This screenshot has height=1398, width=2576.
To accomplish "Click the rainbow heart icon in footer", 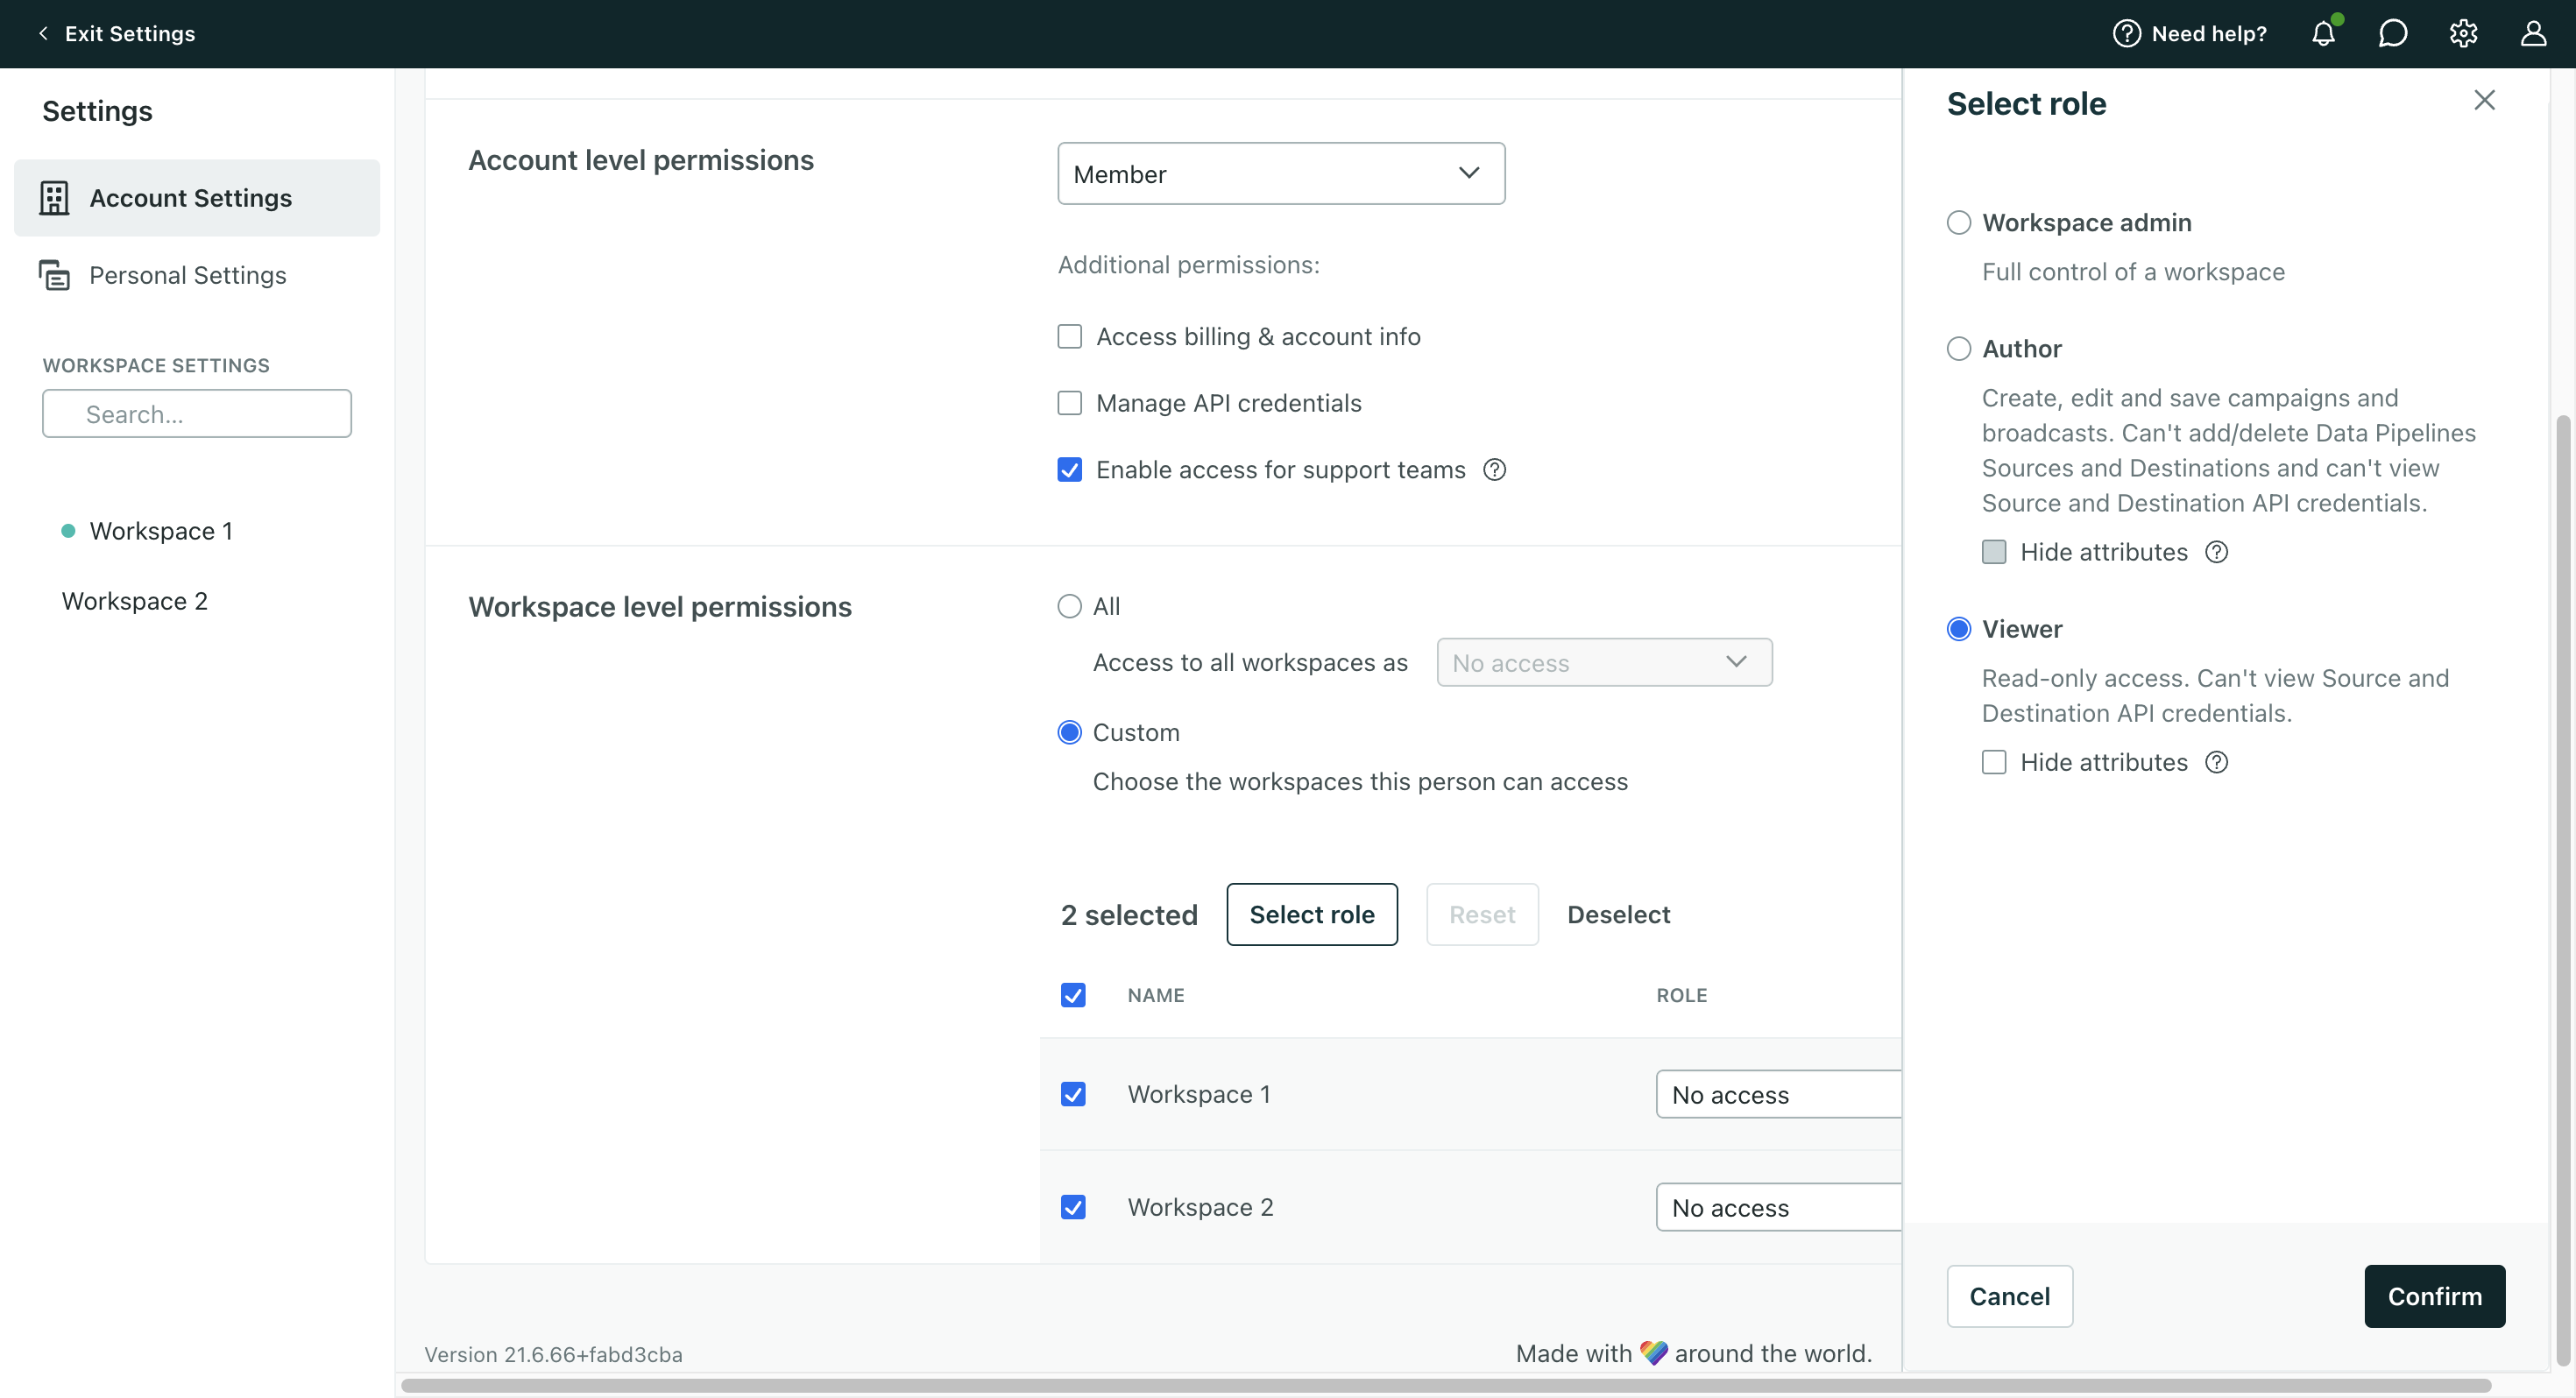I will coord(1653,1353).
